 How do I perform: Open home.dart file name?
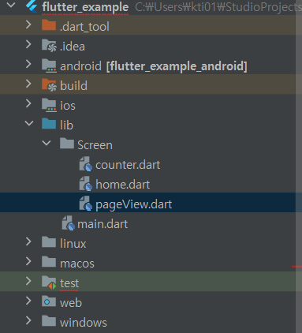[x=123, y=185]
